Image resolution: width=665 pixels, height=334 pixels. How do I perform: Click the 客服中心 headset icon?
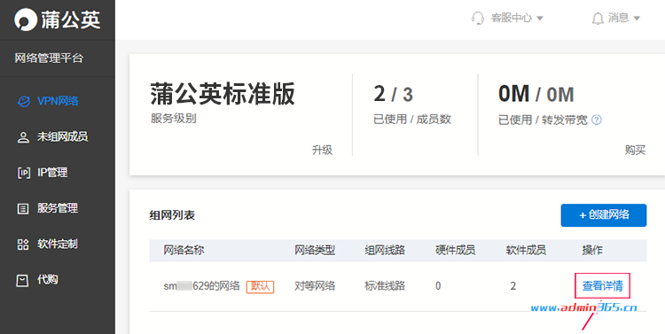[x=478, y=19]
